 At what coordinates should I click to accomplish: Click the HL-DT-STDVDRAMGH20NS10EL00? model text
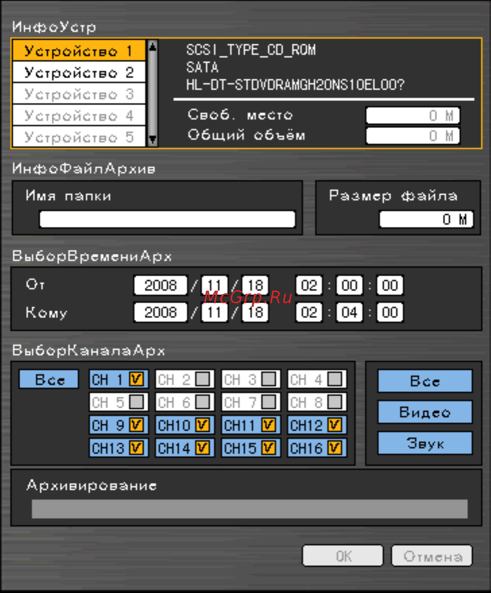coord(295,84)
